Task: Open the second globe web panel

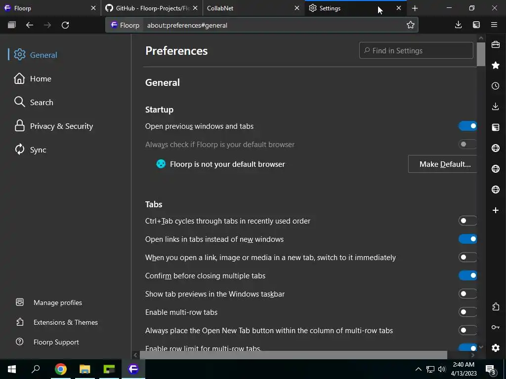Action: point(496,169)
